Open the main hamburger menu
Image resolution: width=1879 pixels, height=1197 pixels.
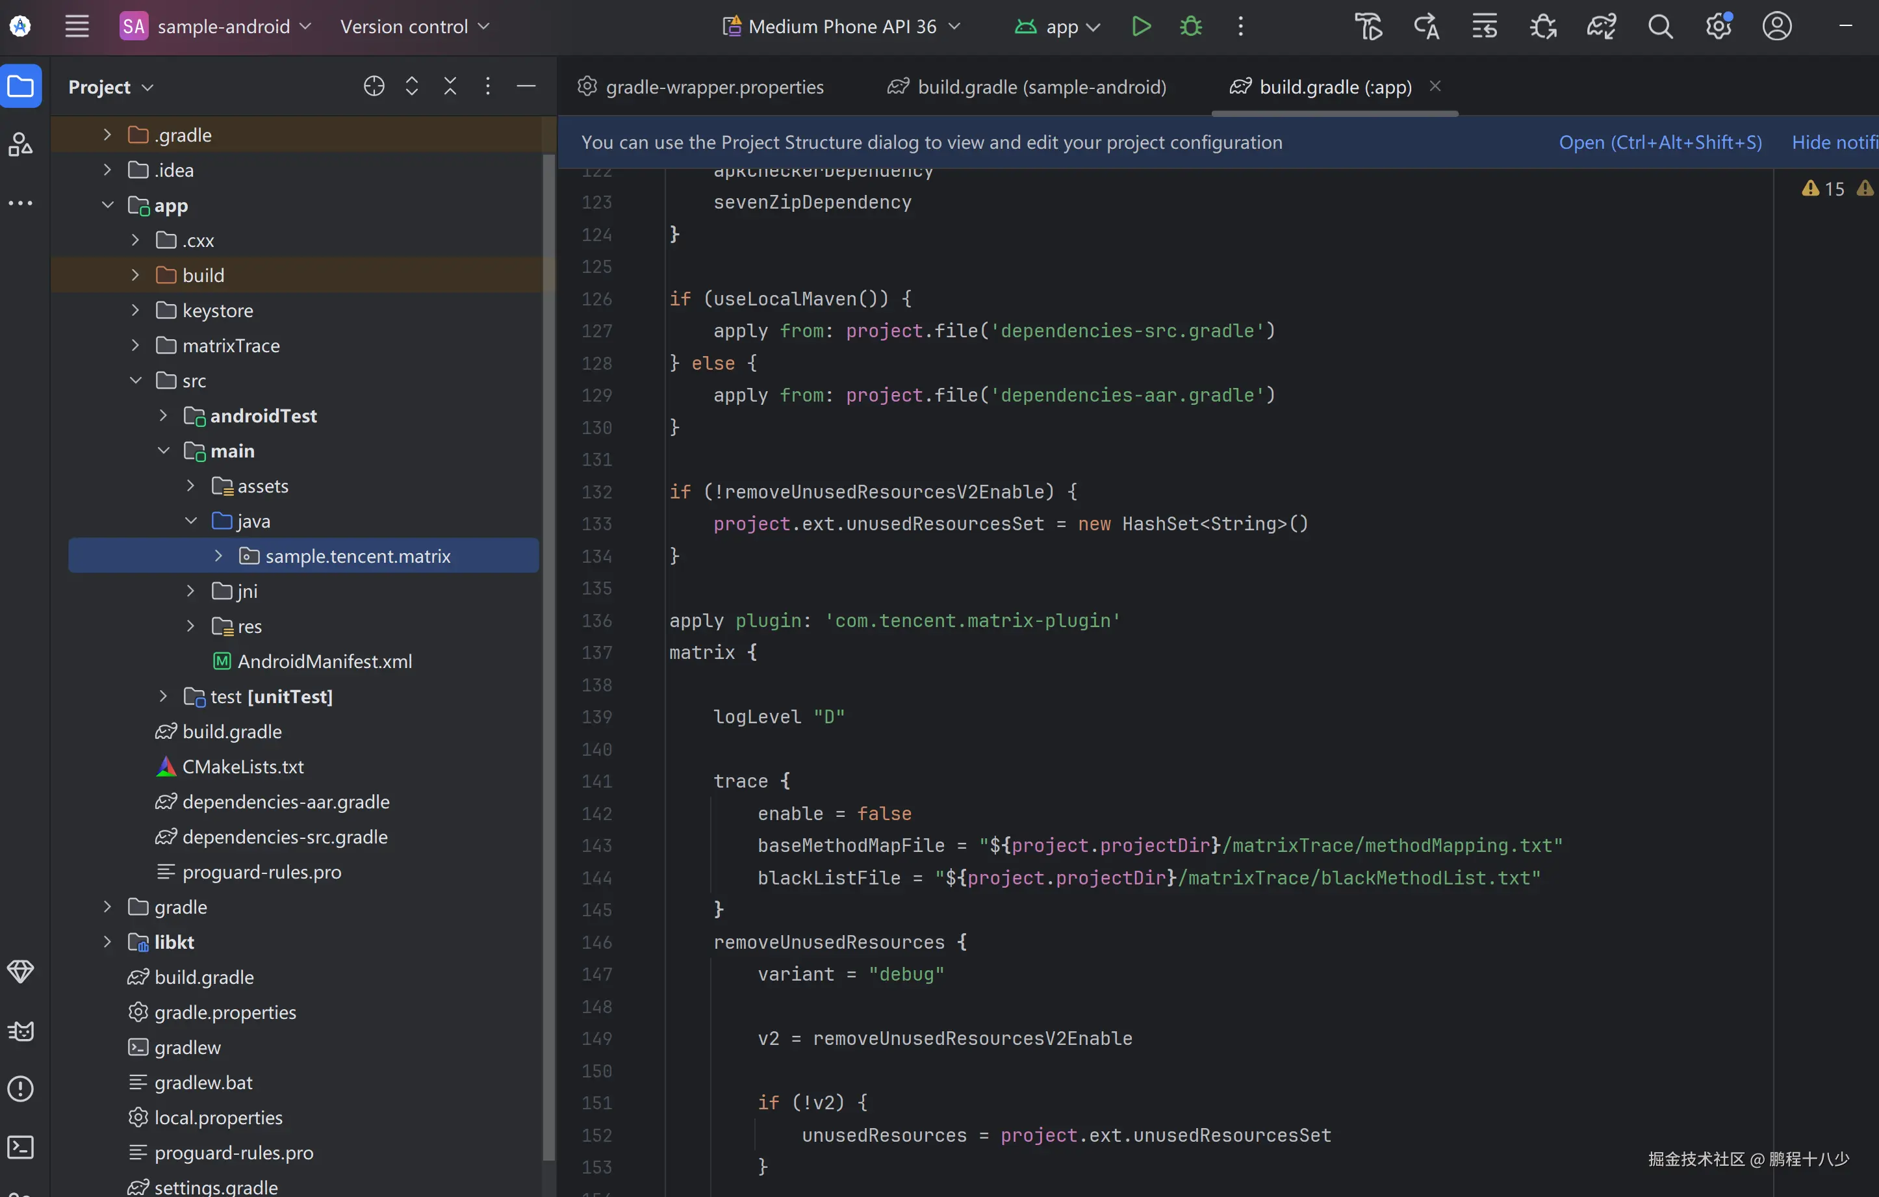pos(77,27)
